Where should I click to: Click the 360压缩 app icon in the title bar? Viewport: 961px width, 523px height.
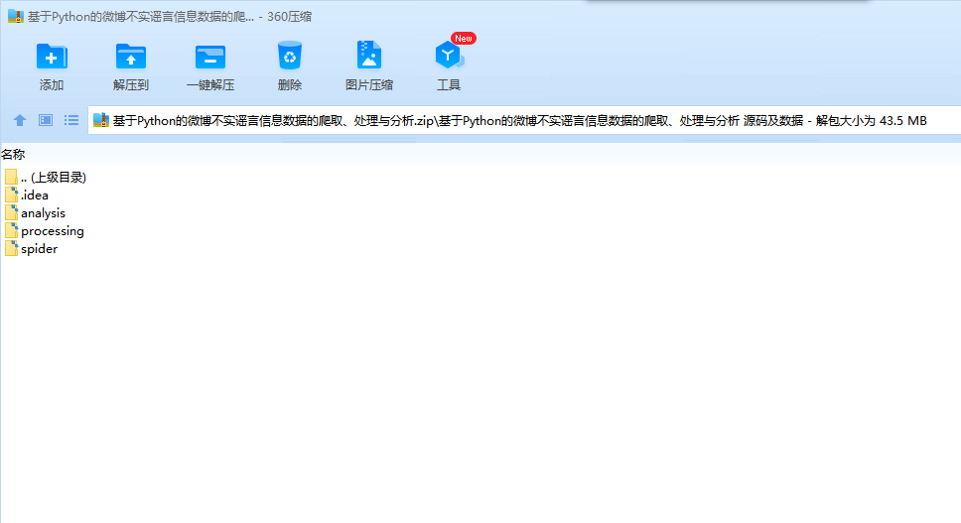pos(15,17)
